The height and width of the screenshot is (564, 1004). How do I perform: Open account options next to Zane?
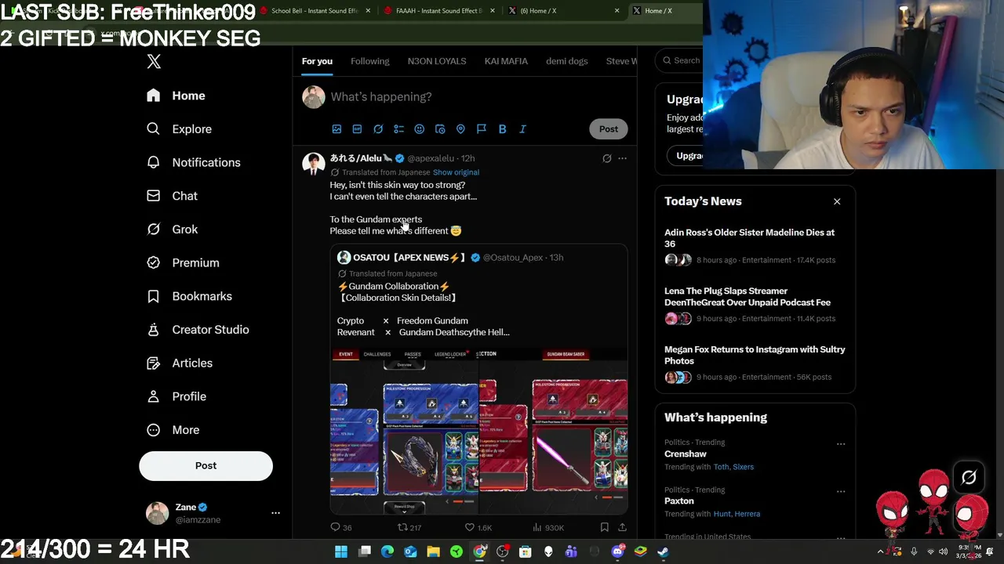tap(275, 513)
